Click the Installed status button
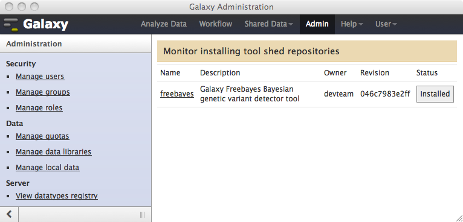 click(x=435, y=94)
